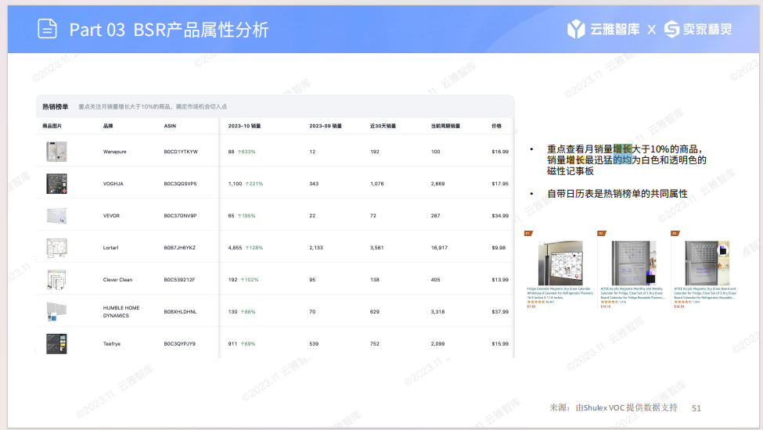This screenshot has width=763, height=430.
Task: Click the ↑221% growth value
Action: pos(254,184)
